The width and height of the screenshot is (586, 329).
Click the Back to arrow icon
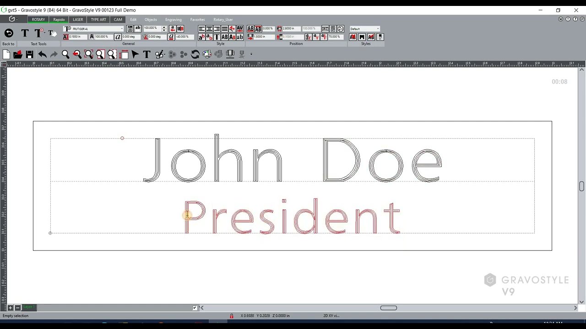9,33
